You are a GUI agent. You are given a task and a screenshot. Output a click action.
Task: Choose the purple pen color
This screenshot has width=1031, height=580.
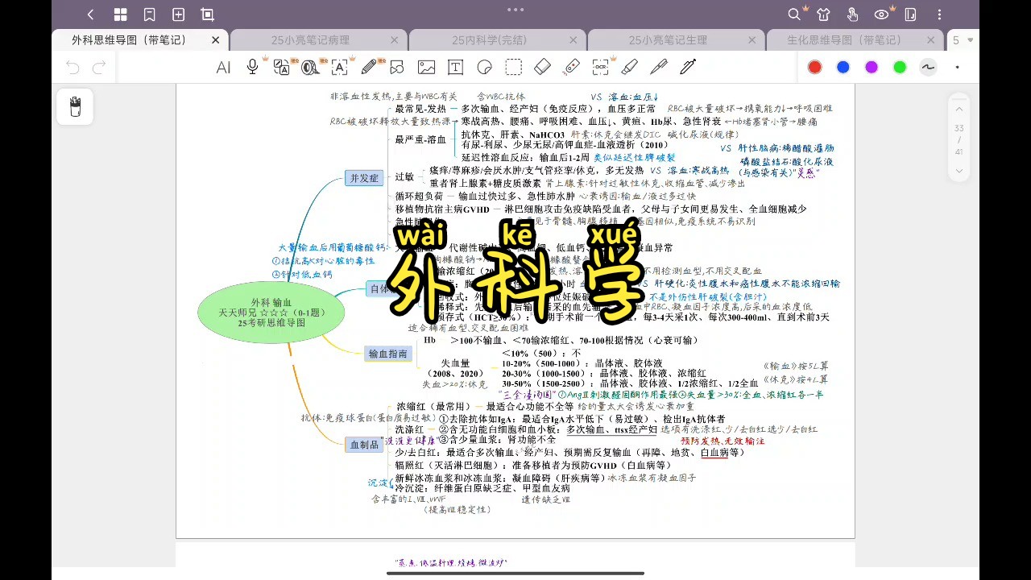tap(872, 67)
